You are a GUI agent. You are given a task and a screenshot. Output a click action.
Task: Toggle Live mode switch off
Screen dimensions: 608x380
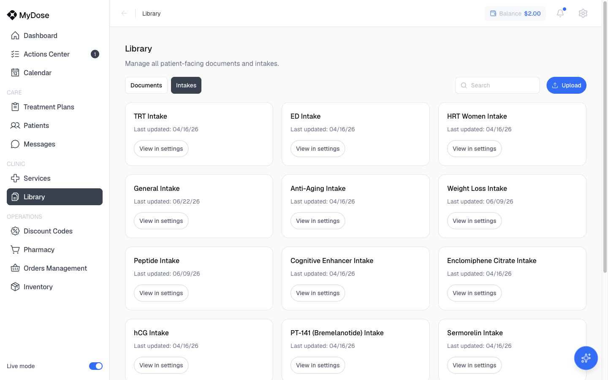click(x=96, y=366)
